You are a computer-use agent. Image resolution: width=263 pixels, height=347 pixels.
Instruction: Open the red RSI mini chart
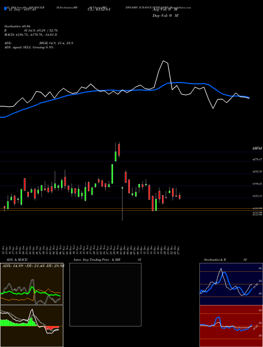pyautogui.click(x=231, y=326)
